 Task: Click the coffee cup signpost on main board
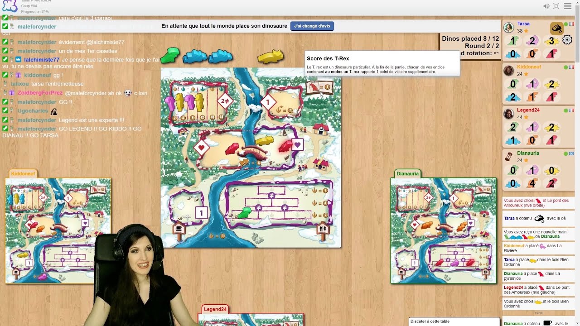179,230
